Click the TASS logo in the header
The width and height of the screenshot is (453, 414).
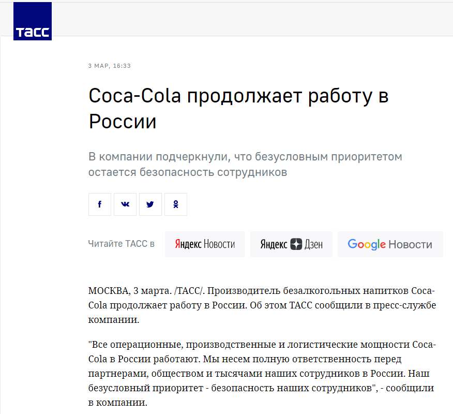click(x=33, y=21)
